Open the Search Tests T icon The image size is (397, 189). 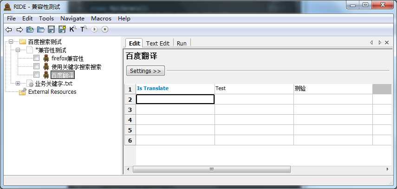[x=84, y=29]
